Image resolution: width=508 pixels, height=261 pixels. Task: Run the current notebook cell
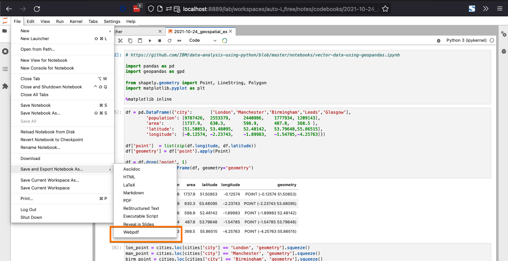tap(149, 40)
